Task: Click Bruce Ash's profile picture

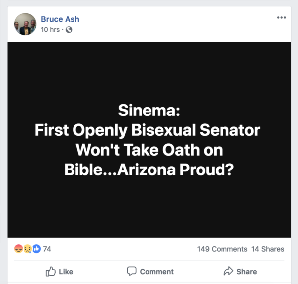Action: click(x=25, y=24)
